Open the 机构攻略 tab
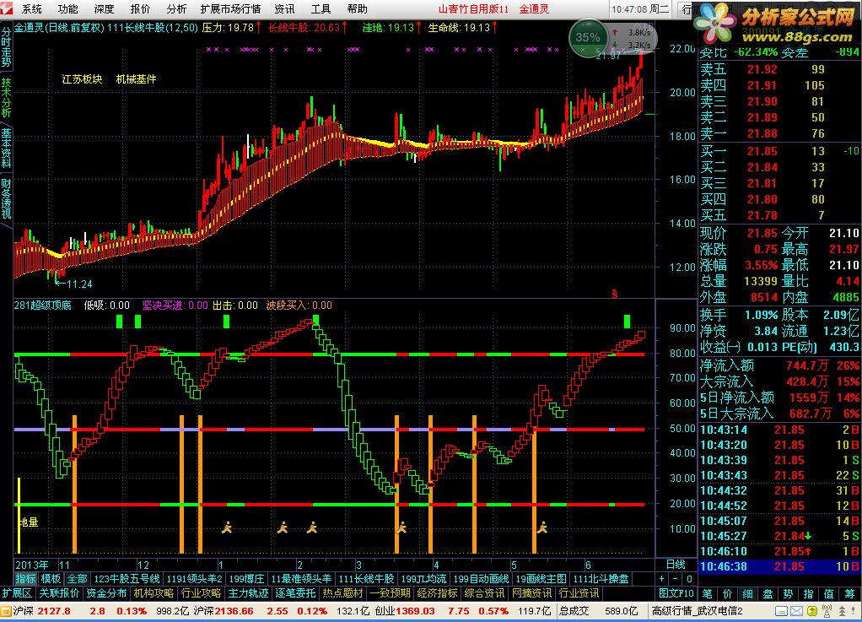Screen dimensions: 862x622 coord(154,592)
